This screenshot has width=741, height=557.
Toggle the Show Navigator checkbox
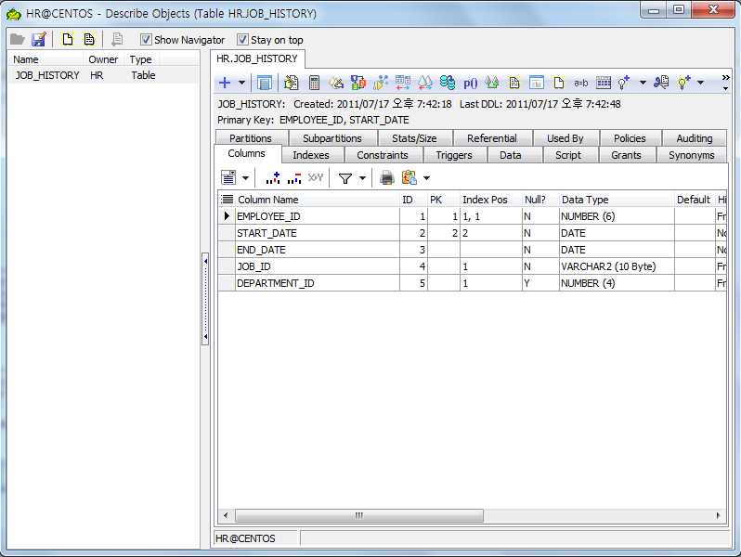146,40
